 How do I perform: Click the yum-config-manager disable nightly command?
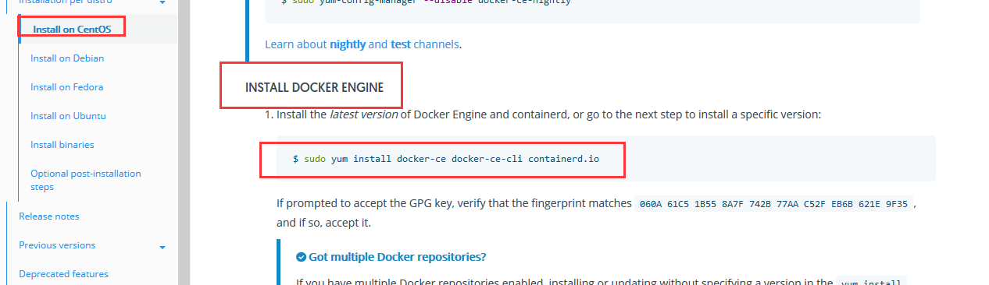[x=427, y=2]
